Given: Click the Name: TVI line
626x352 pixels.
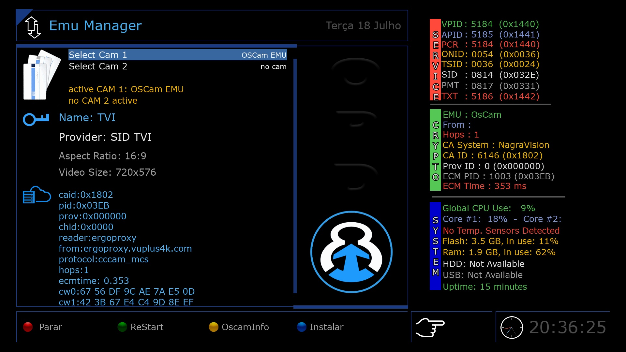Looking at the screenshot, I should click(x=87, y=118).
